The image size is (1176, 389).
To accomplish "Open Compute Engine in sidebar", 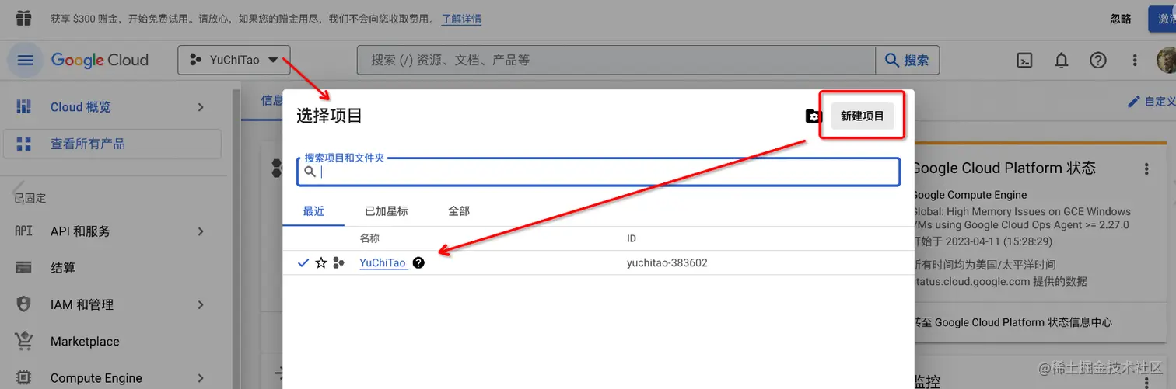I will [x=96, y=378].
